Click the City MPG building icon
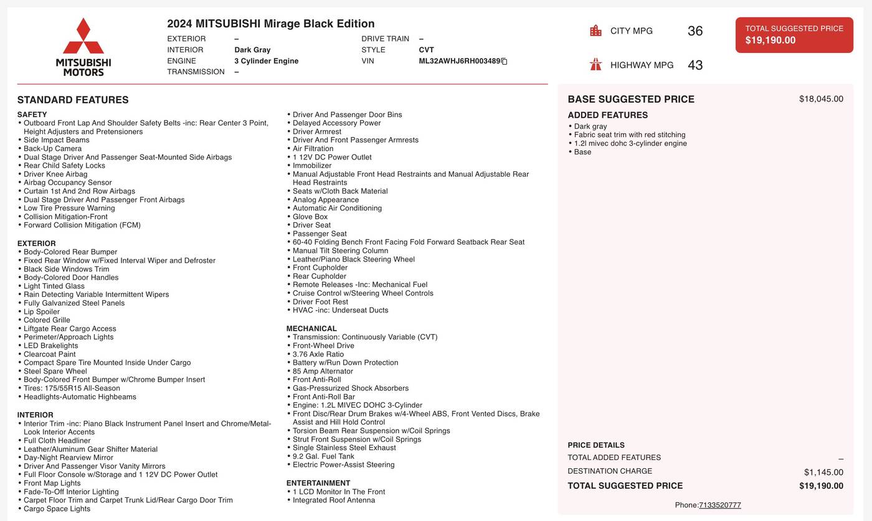The image size is (872, 521). click(x=595, y=31)
